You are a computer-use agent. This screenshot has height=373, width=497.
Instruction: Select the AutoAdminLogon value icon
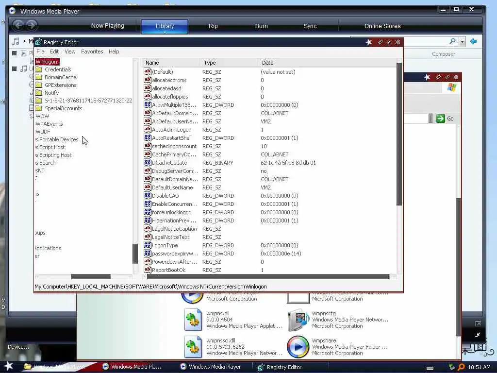tap(148, 129)
